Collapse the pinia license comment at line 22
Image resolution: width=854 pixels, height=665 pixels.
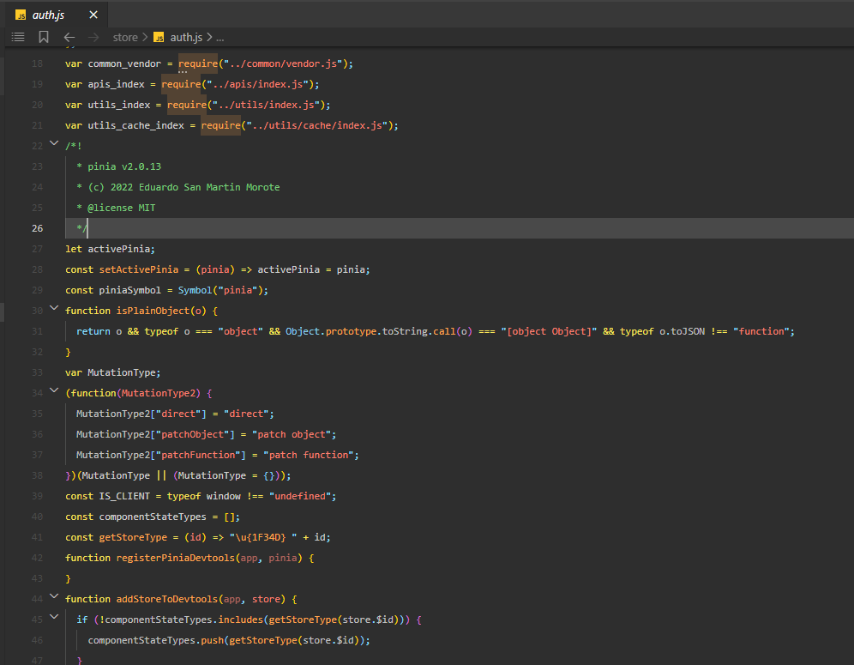[53, 144]
